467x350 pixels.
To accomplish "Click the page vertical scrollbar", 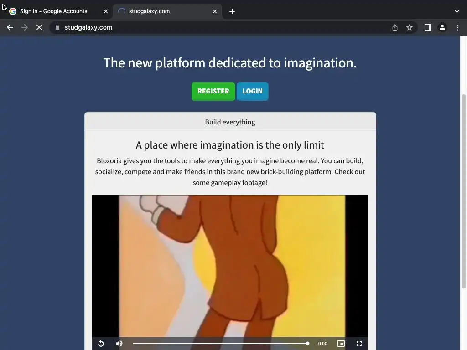I will point(464,191).
